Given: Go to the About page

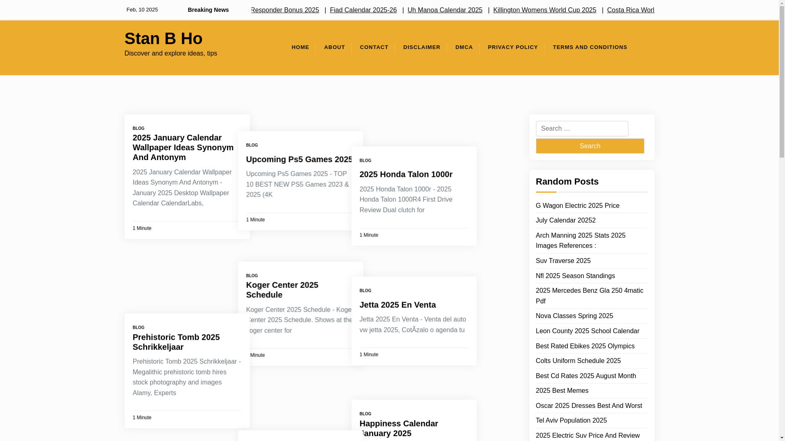Looking at the screenshot, I should click(x=334, y=47).
